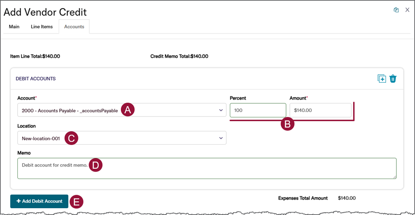This screenshot has height=215, width=415.
Task: Select the New-location-001 location field
Action: (41, 138)
